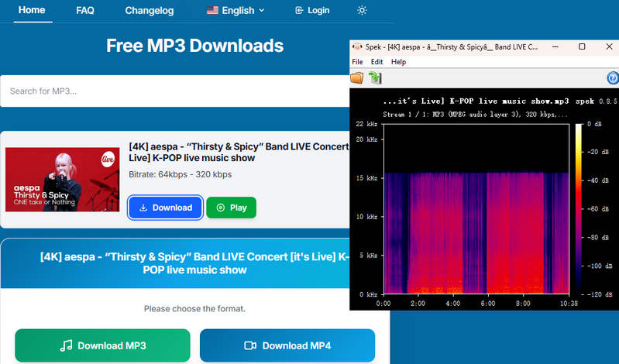This screenshot has height=364, width=619.
Task: Click the blue banner song title heading
Action: click(x=194, y=263)
